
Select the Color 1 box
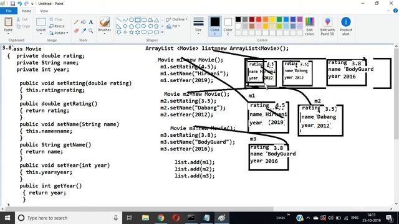pyautogui.click(x=214, y=26)
